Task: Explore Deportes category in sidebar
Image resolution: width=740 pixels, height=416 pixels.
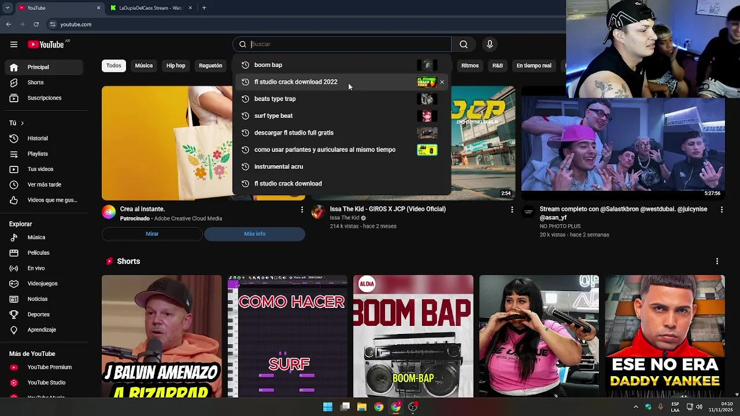Action: pyautogui.click(x=44, y=315)
